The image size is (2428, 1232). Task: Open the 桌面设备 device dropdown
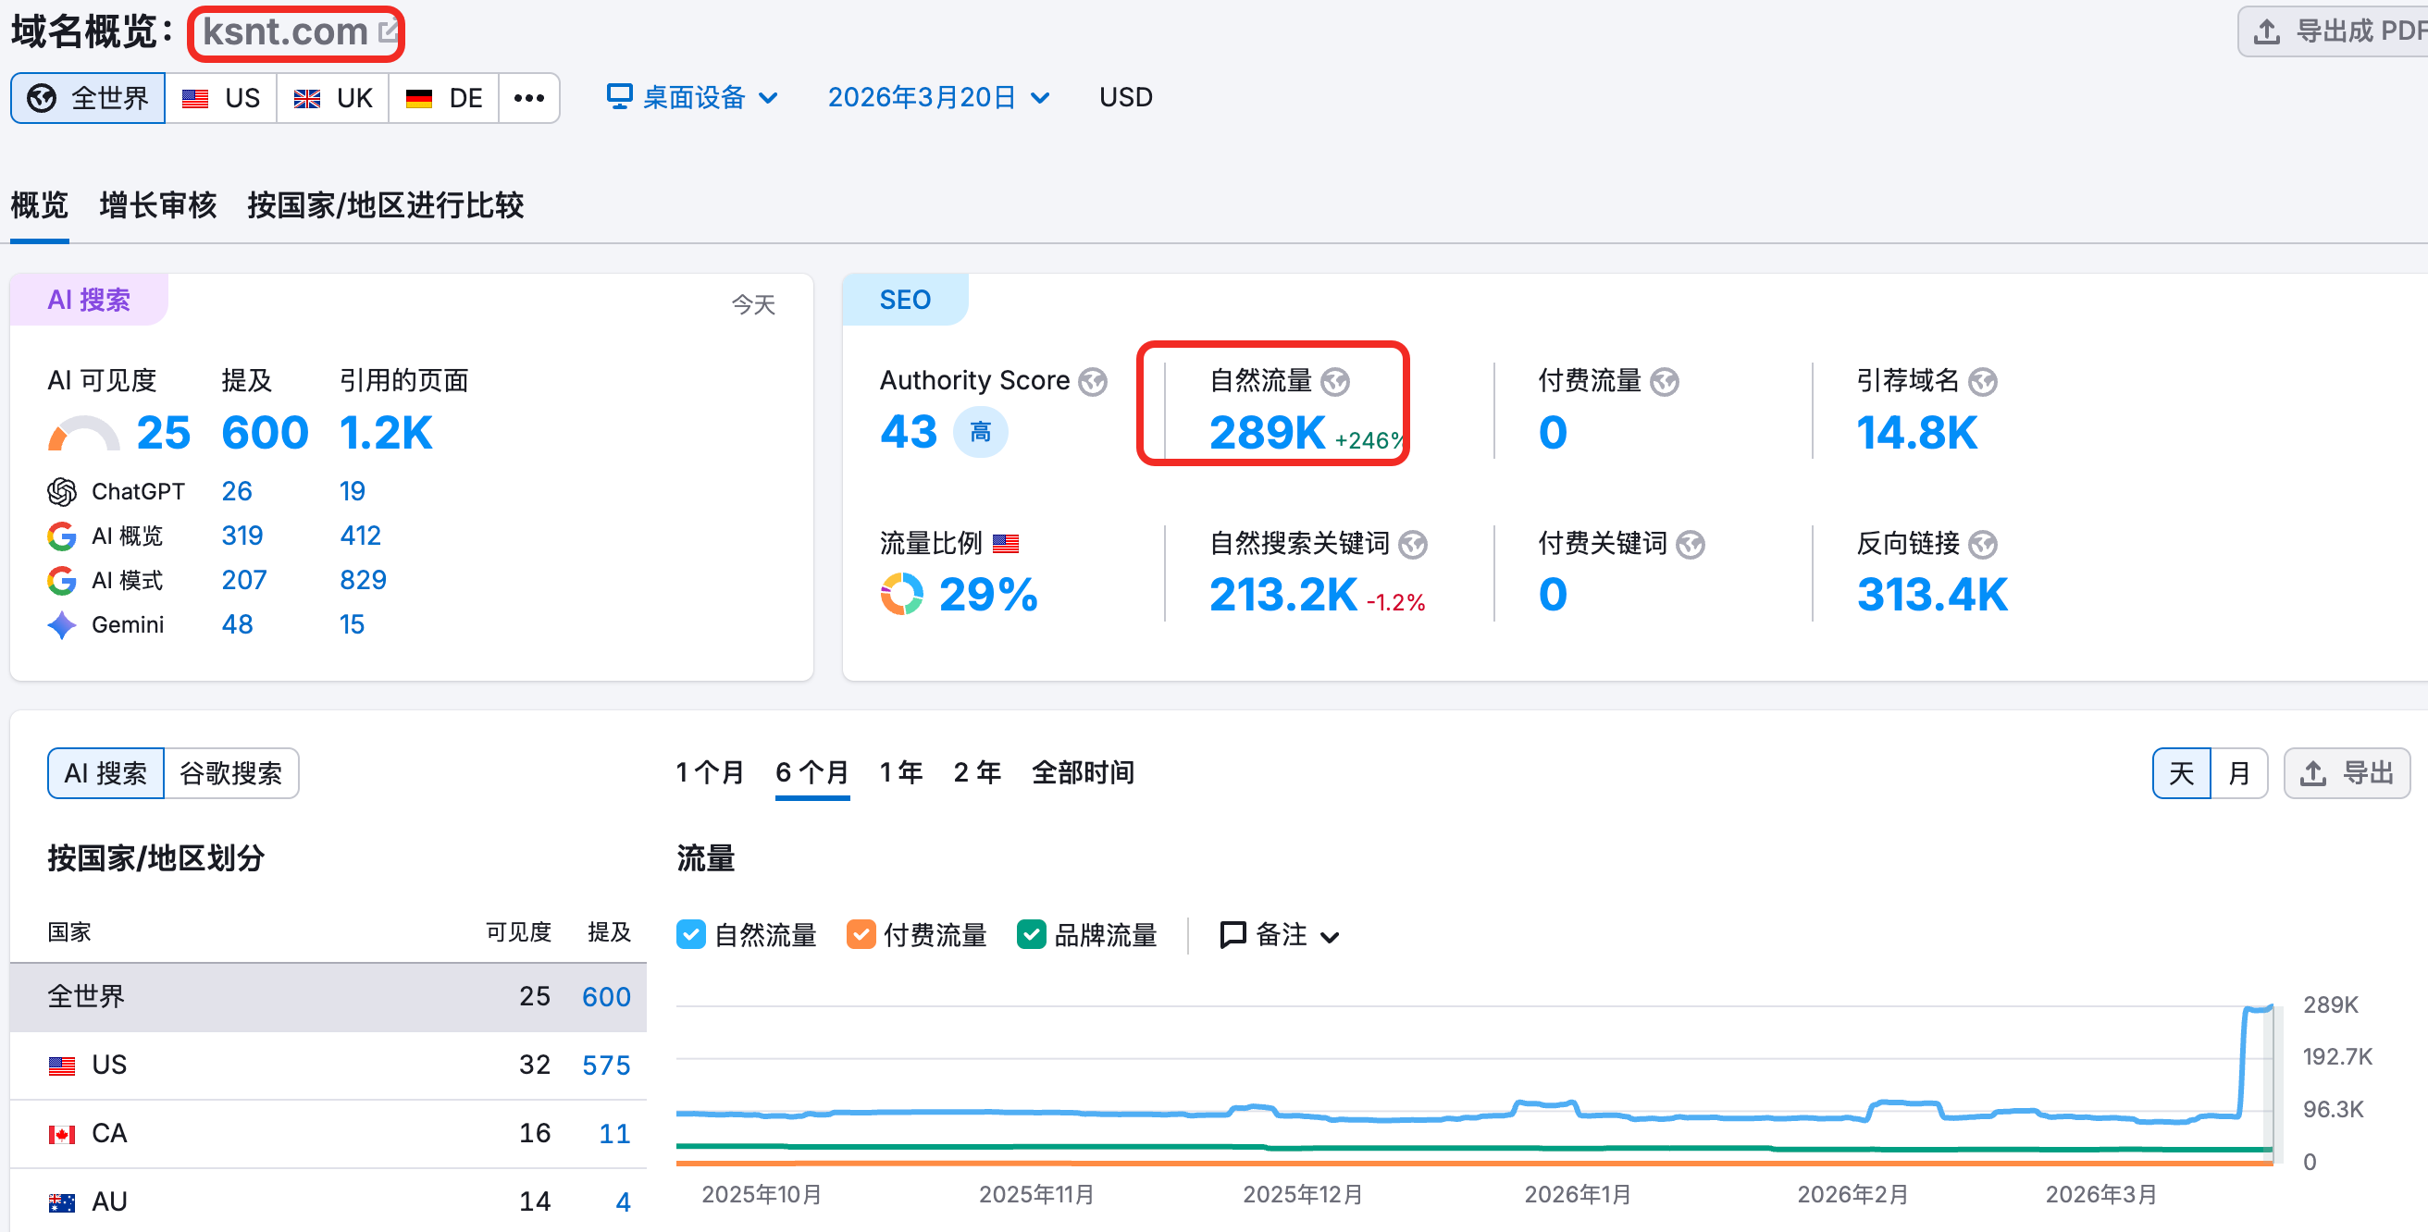693,97
